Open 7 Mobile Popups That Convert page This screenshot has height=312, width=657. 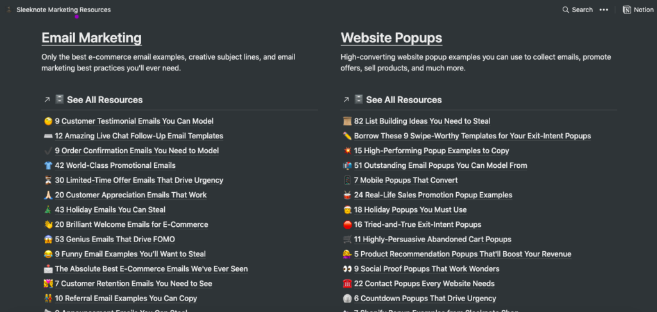tap(404, 180)
